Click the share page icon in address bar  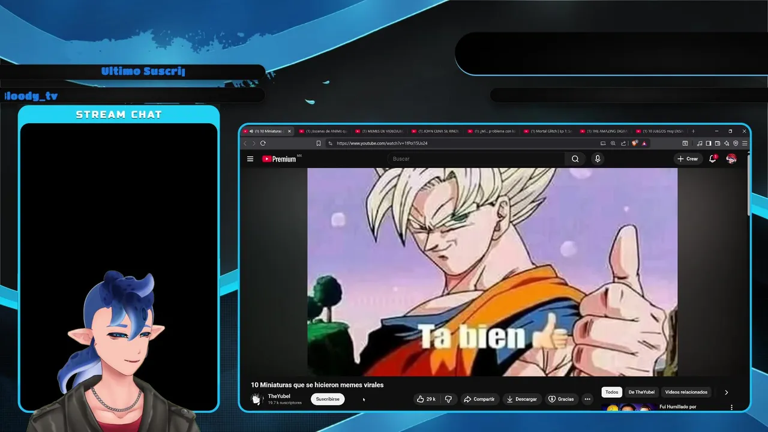623,143
